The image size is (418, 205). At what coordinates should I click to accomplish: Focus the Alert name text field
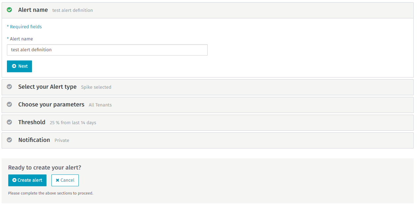coord(107,50)
